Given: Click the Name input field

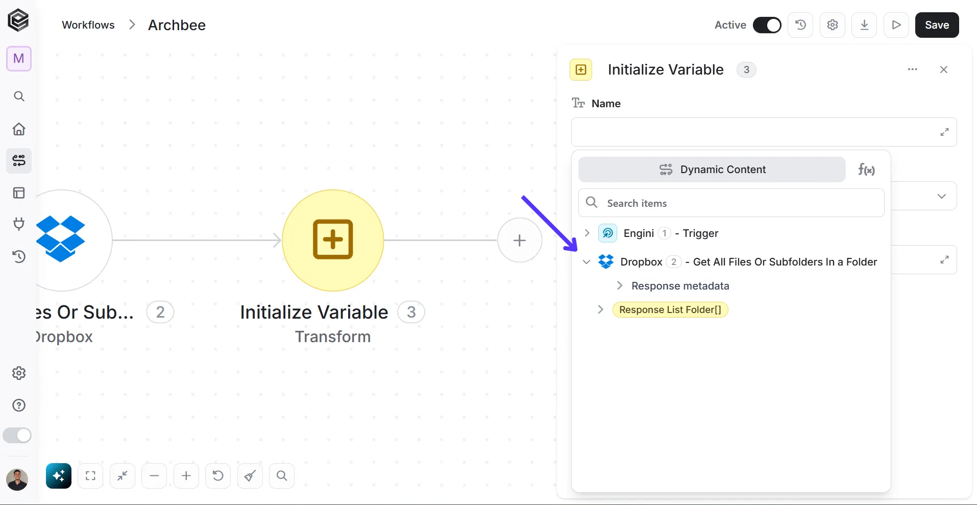Looking at the screenshot, I should (764, 132).
